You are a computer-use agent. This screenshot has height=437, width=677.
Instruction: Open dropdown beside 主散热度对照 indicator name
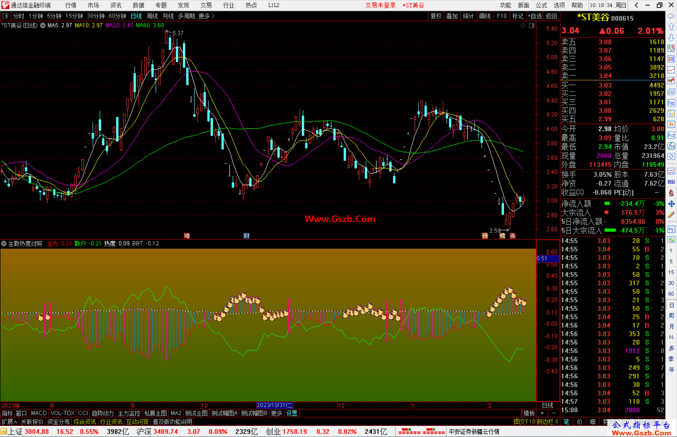point(4,243)
